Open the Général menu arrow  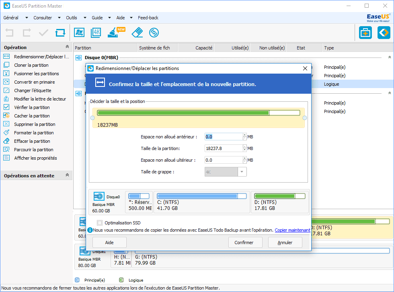(27, 18)
